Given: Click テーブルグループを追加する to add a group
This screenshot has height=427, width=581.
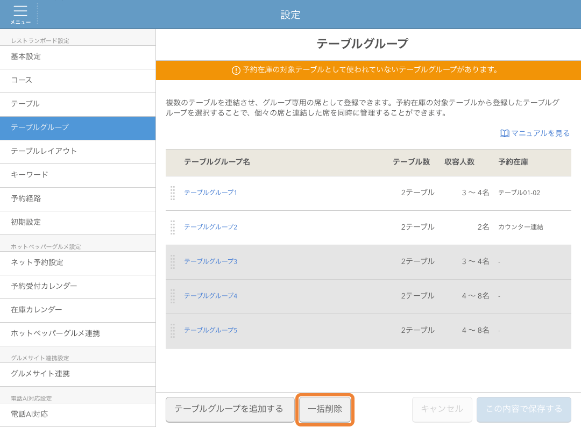Looking at the screenshot, I should [230, 409].
